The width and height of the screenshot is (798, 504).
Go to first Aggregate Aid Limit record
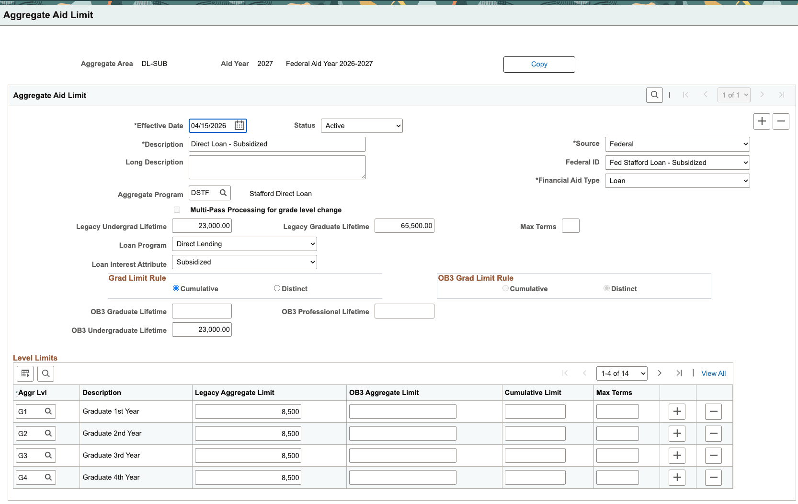685,95
